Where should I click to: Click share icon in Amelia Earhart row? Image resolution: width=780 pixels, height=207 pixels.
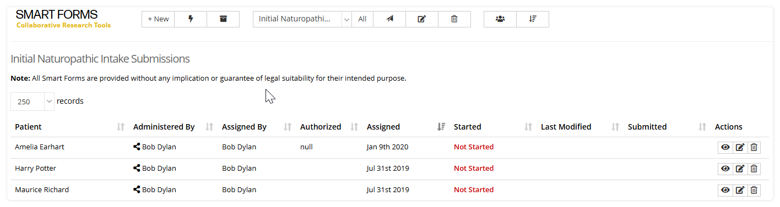point(137,147)
